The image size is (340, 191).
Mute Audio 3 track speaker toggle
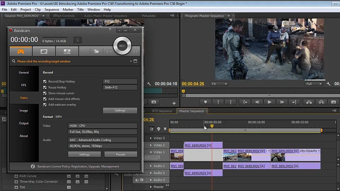(137, 180)
